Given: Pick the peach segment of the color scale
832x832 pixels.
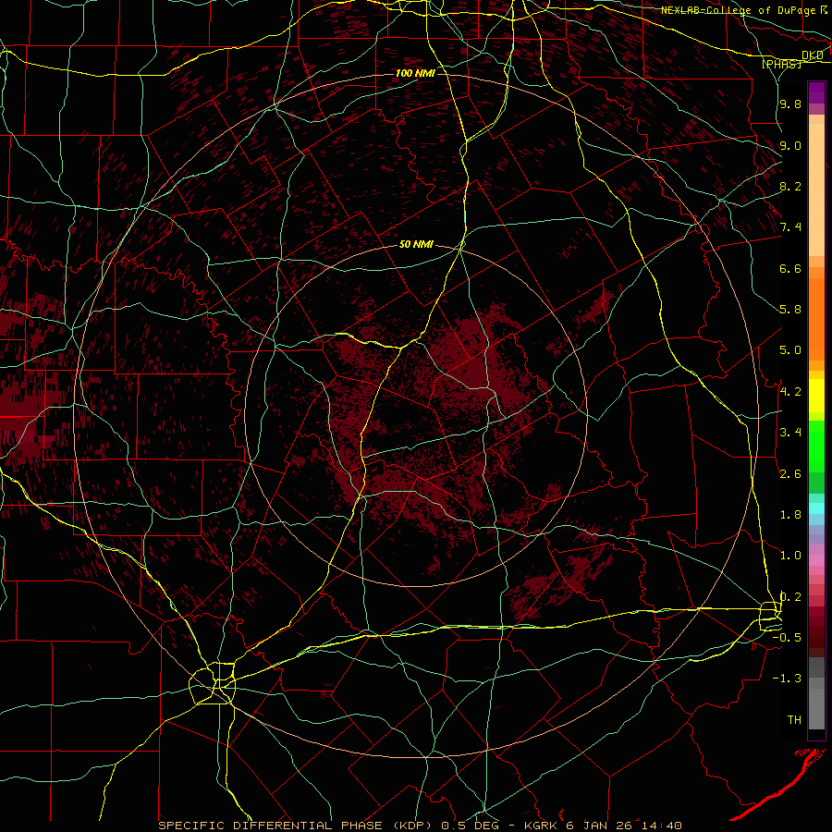Looking at the screenshot, I should tap(816, 191).
